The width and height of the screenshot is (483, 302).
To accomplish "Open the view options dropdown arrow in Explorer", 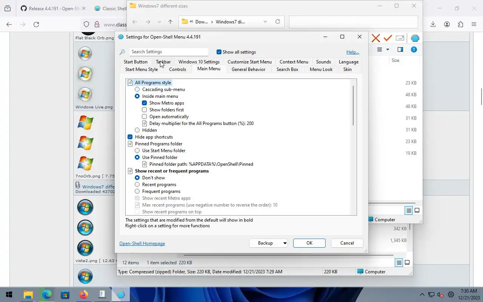I will pos(388,49).
